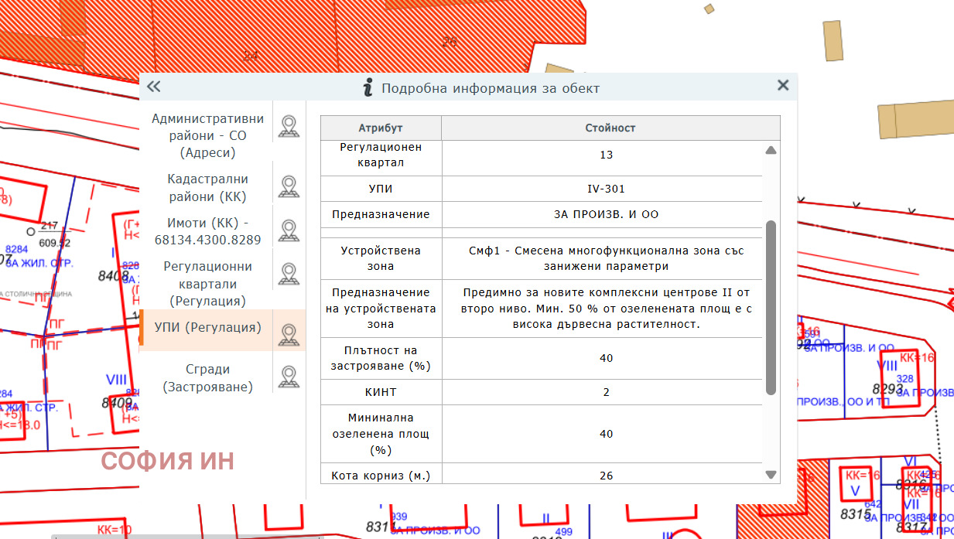Collapse panel with double-chevron icon
The image size is (954, 539).
coord(153,87)
